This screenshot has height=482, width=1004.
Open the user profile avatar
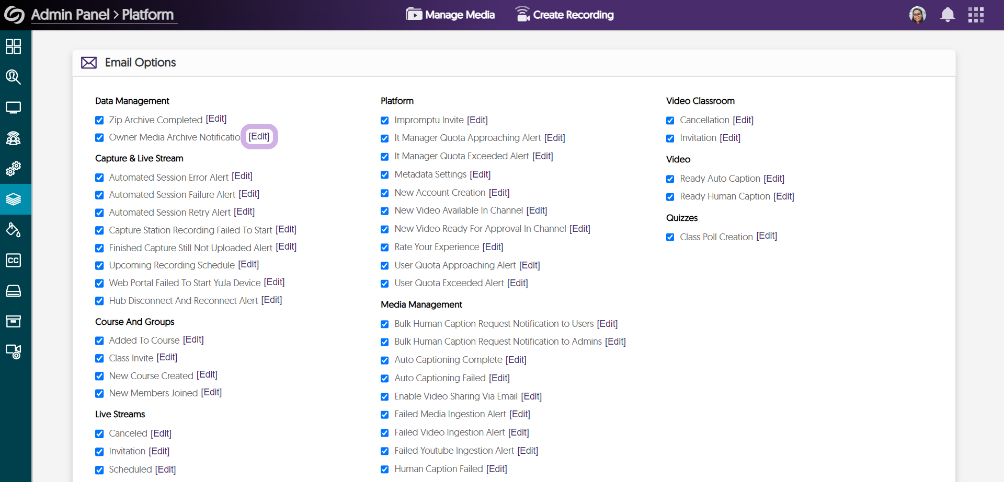pos(918,15)
